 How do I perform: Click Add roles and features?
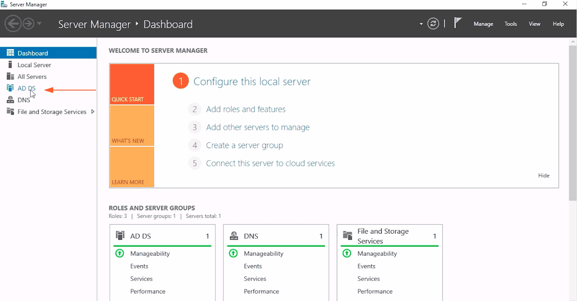click(x=246, y=109)
